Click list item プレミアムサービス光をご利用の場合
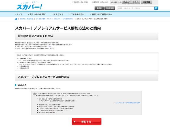The image size is (170, 127). (50, 99)
